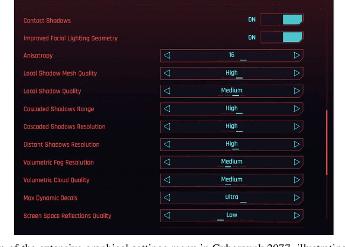The width and height of the screenshot is (345, 247).
Task: Disable Improved Facial Lighting Geometry toggle
Action: point(281,38)
